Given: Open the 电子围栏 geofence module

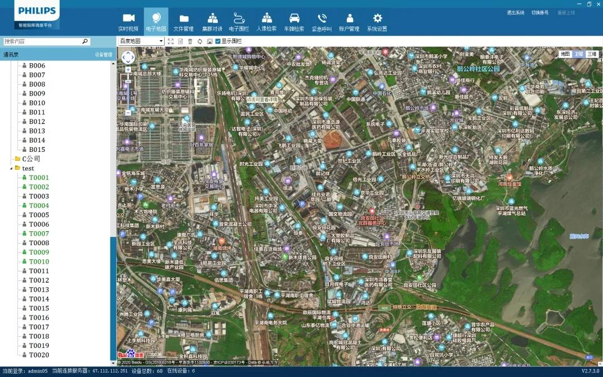Looking at the screenshot, I should click(239, 22).
